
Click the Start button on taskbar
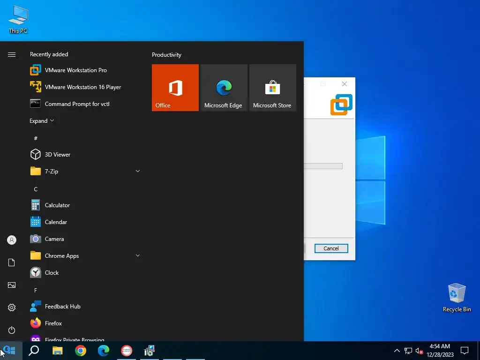(x=11, y=351)
